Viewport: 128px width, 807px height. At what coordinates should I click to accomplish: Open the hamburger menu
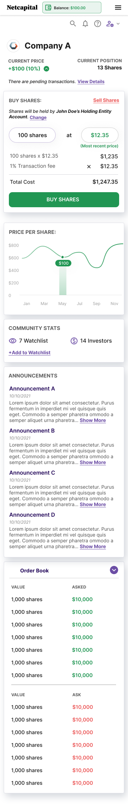tap(118, 8)
